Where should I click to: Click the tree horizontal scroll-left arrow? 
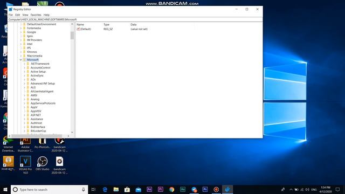coord(10,136)
